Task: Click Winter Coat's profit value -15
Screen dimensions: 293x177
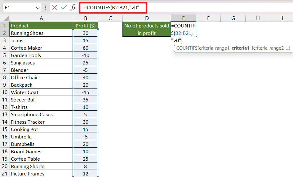Action: click(85, 92)
